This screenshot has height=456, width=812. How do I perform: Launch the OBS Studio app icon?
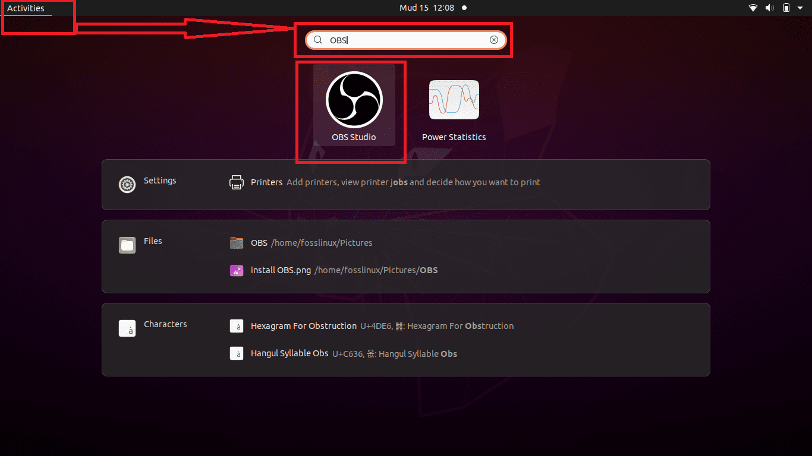click(x=354, y=100)
